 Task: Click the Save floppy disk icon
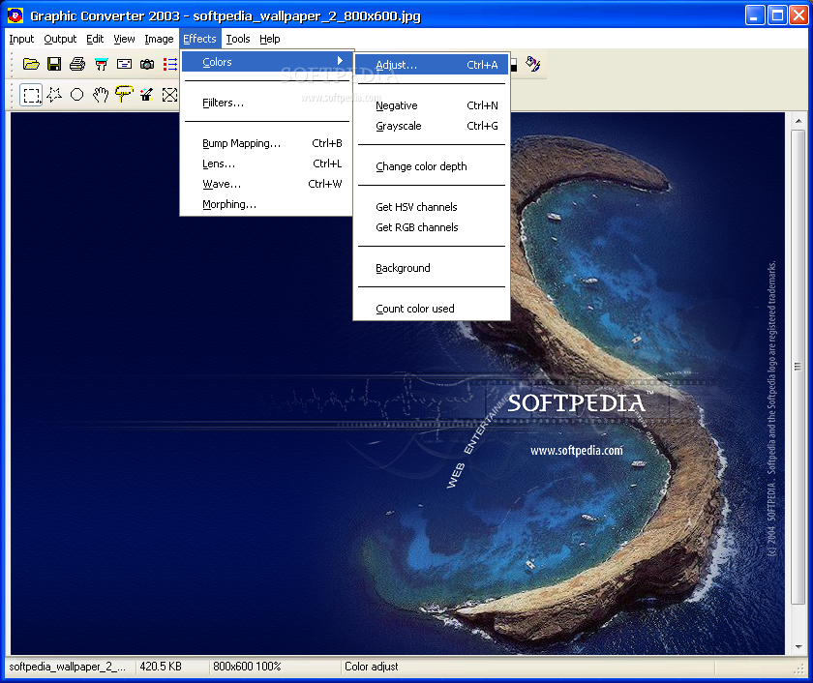point(54,64)
